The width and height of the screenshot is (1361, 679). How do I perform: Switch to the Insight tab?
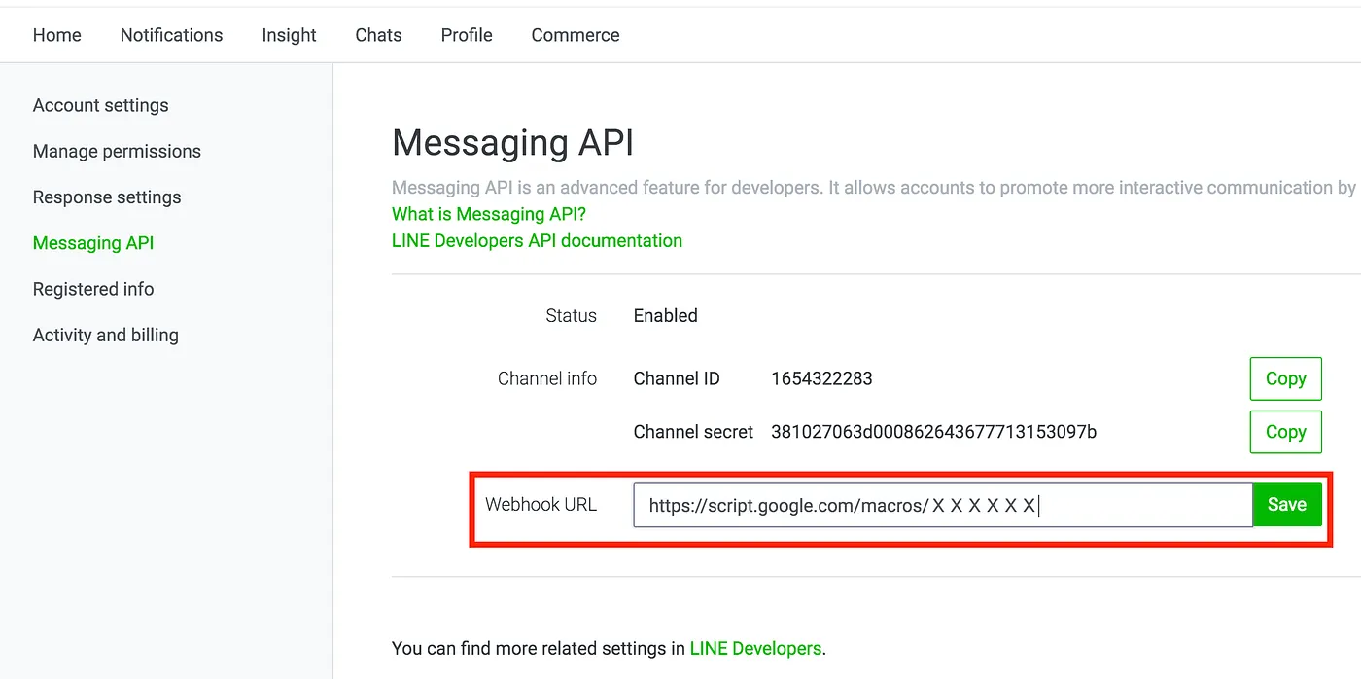289,35
